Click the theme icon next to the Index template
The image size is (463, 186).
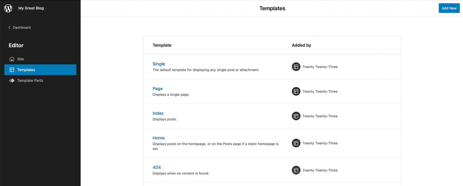(x=296, y=116)
